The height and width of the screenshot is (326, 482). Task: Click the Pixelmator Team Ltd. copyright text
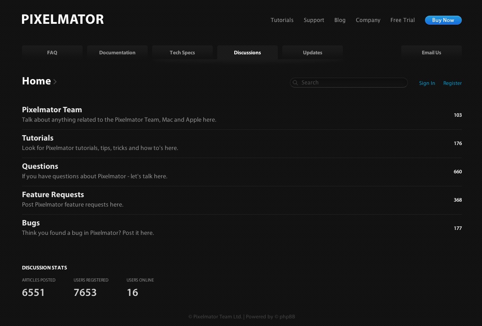(215, 317)
